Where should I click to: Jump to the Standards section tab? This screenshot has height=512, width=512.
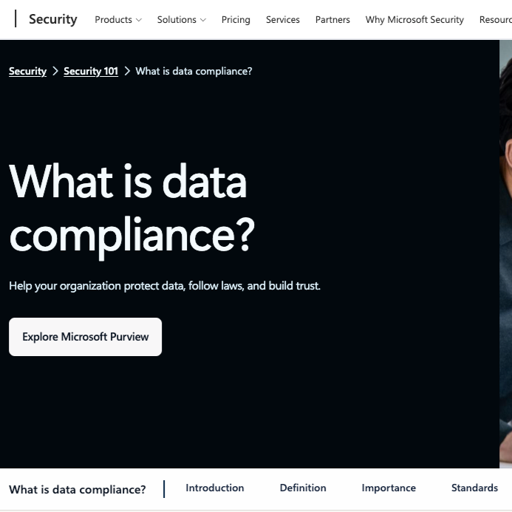click(x=474, y=488)
